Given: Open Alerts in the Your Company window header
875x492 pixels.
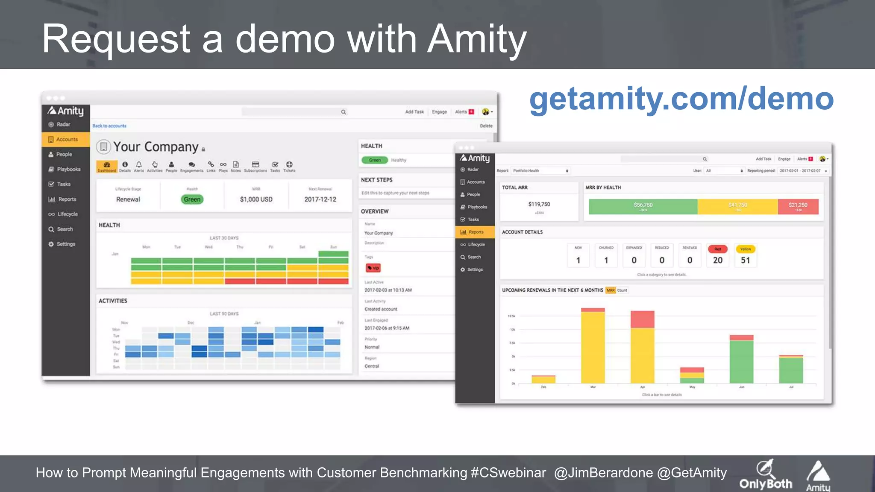Looking at the screenshot, I should 464,112.
